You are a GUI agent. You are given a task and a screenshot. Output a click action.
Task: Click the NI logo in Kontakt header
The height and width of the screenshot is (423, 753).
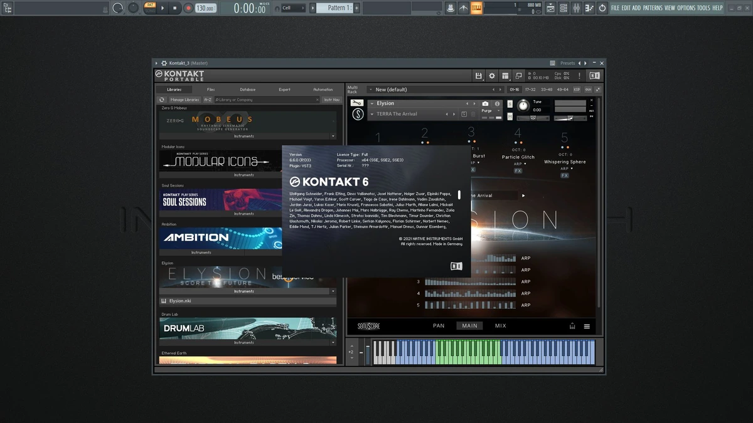tap(594, 76)
